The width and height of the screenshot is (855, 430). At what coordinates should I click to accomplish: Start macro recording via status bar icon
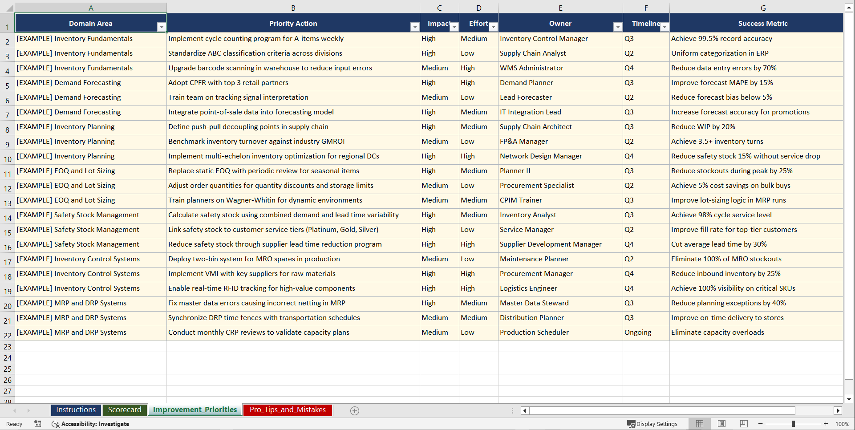[38, 424]
